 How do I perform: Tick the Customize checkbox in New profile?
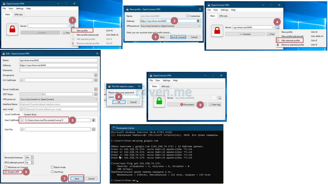(x=188, y=16)
